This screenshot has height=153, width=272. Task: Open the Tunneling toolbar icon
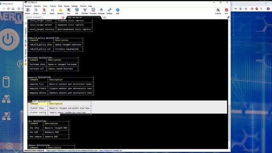coord(93,11)
